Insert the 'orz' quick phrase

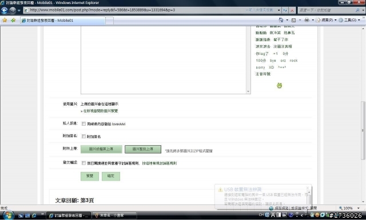[283, 61]
